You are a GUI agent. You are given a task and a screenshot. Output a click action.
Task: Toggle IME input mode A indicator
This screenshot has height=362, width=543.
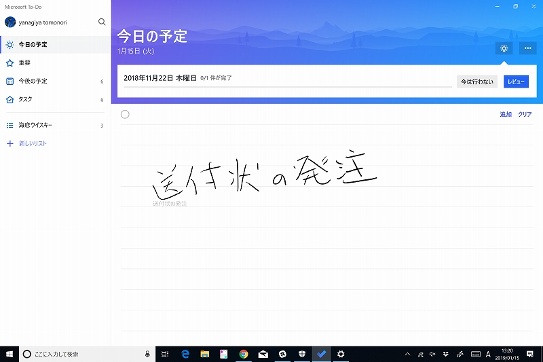point(488,354)
